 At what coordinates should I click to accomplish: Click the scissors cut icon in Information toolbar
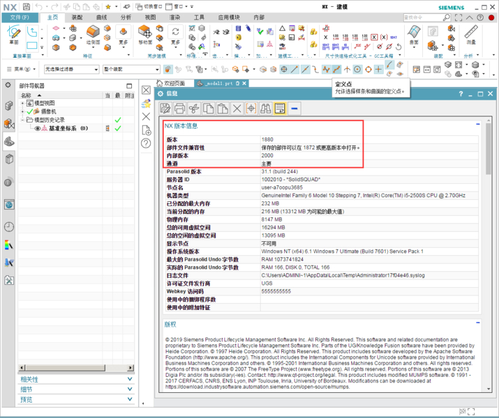pyautogui.click(x=194, y=108)
